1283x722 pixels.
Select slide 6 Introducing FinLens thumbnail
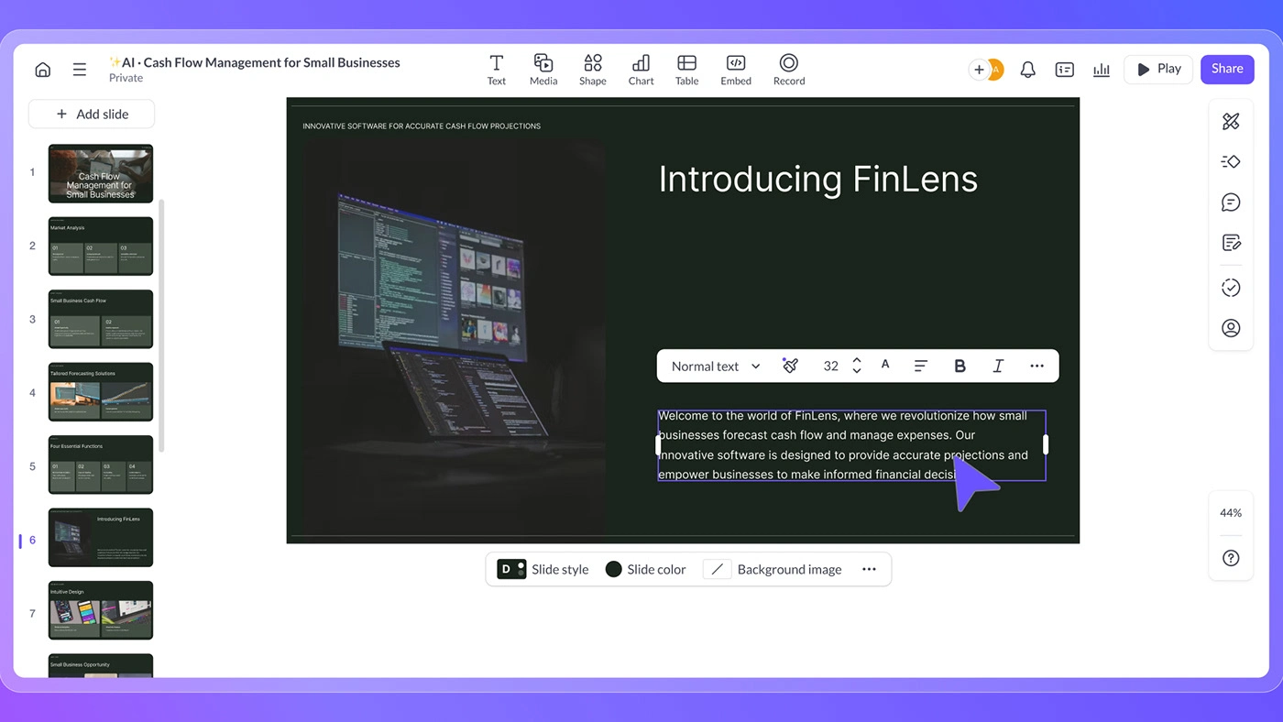coord(101,538)
